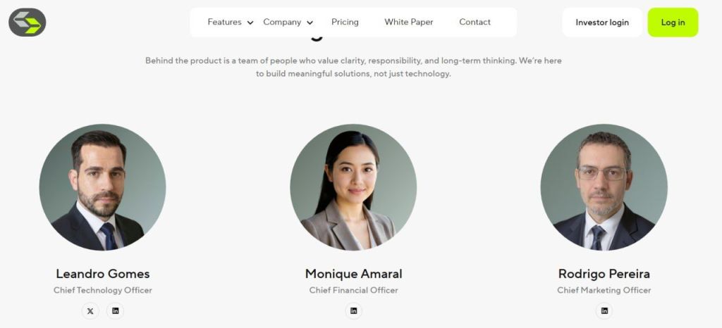Click the green Log in button
The width and height of the screenshot is (722, 328).
point(673,22)
